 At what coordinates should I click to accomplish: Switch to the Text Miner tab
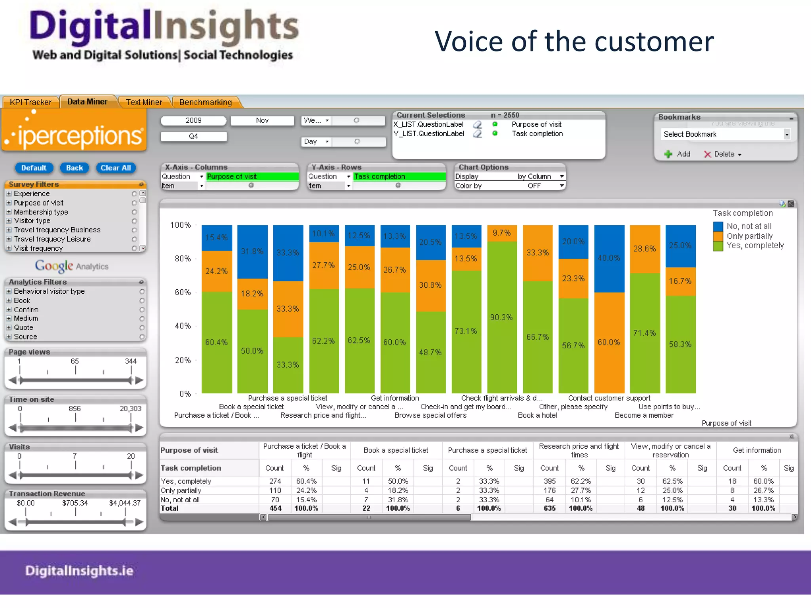(x=144, y=102)
